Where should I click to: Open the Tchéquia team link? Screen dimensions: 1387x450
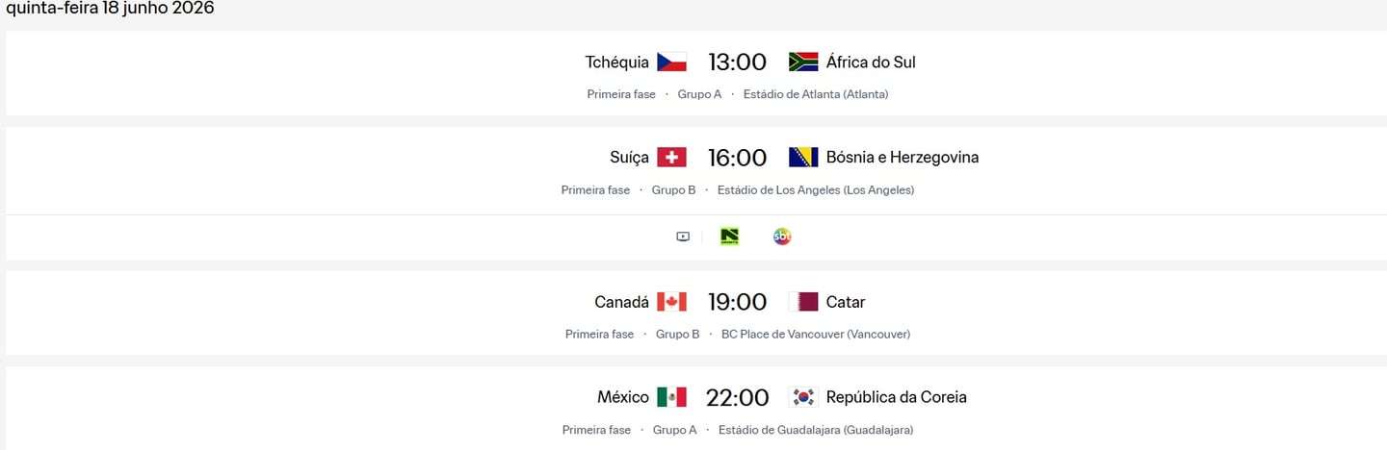(617, 62)
